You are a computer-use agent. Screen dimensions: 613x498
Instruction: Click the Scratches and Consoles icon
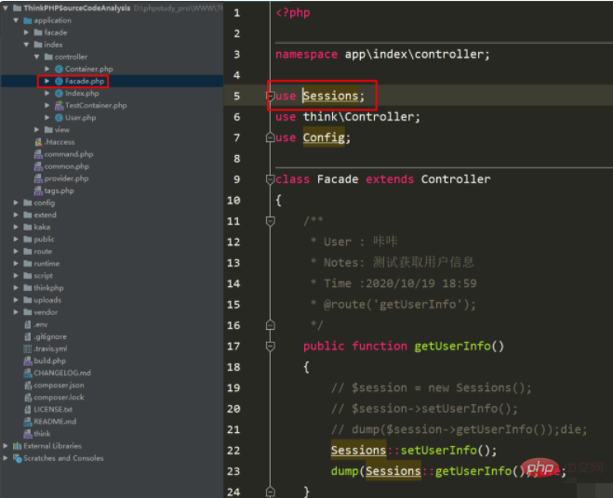tap(17, 458)
